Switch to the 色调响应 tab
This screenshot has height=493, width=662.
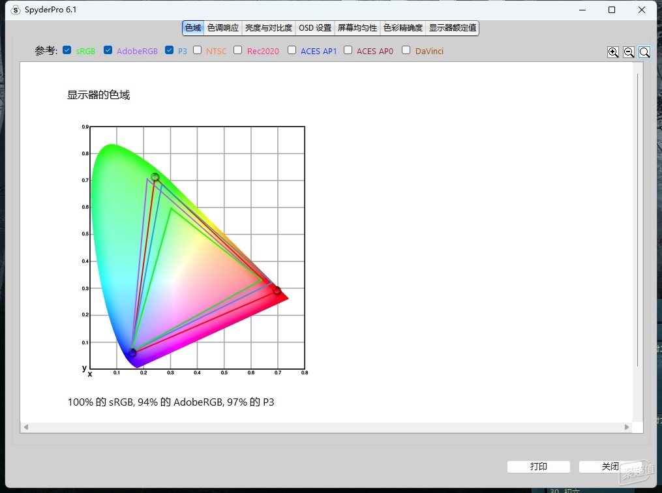(x=223, y=28)
